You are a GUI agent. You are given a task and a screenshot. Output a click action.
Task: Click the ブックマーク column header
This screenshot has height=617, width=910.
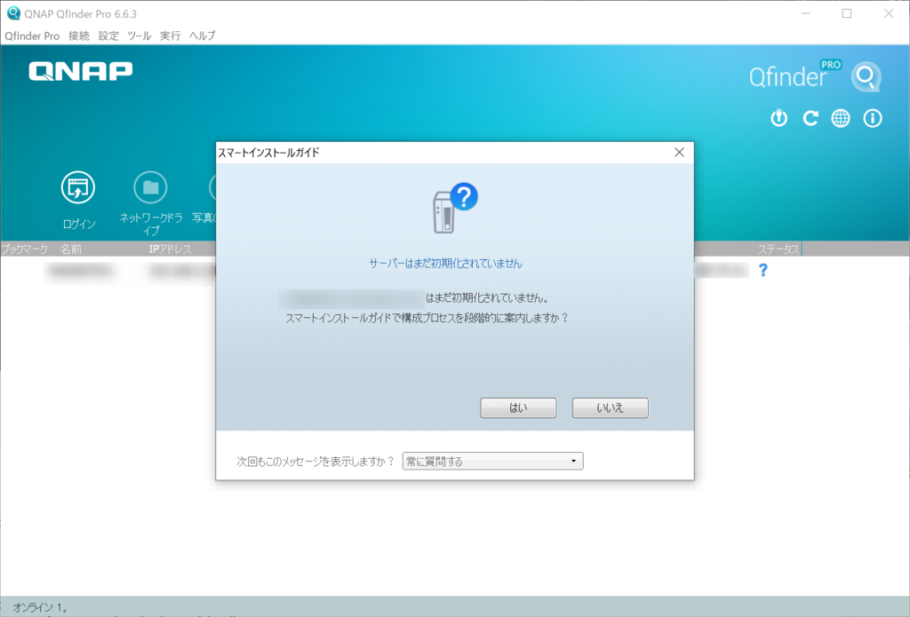[24, 249]
